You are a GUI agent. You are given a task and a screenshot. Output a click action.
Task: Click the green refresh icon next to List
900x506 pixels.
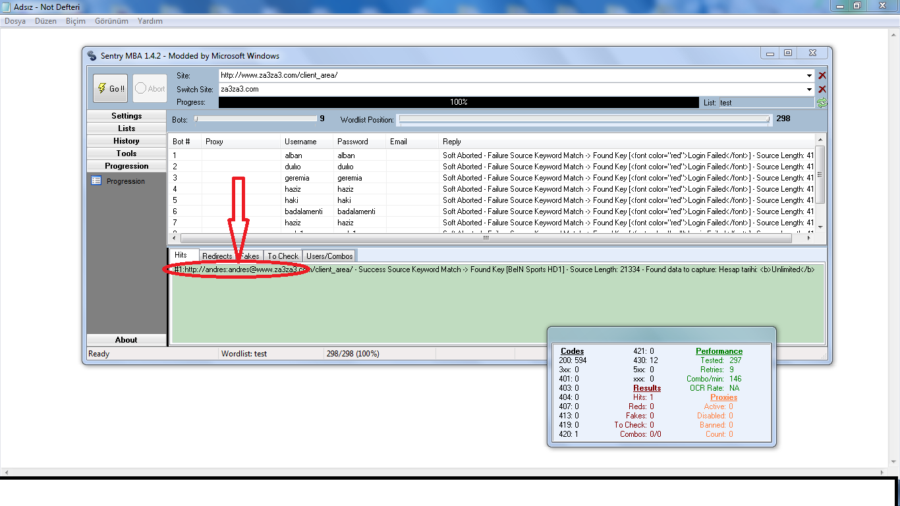pos(822,103)
